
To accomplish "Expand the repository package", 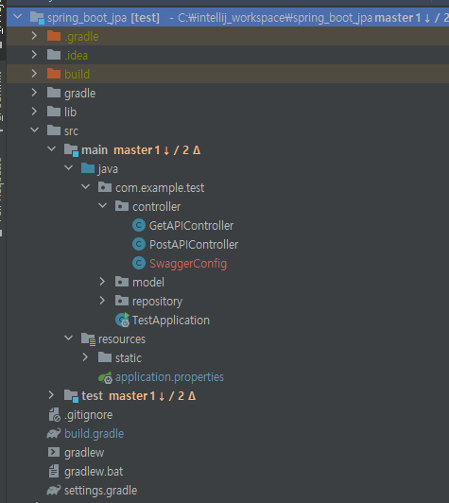I will (x=102, y=301).
